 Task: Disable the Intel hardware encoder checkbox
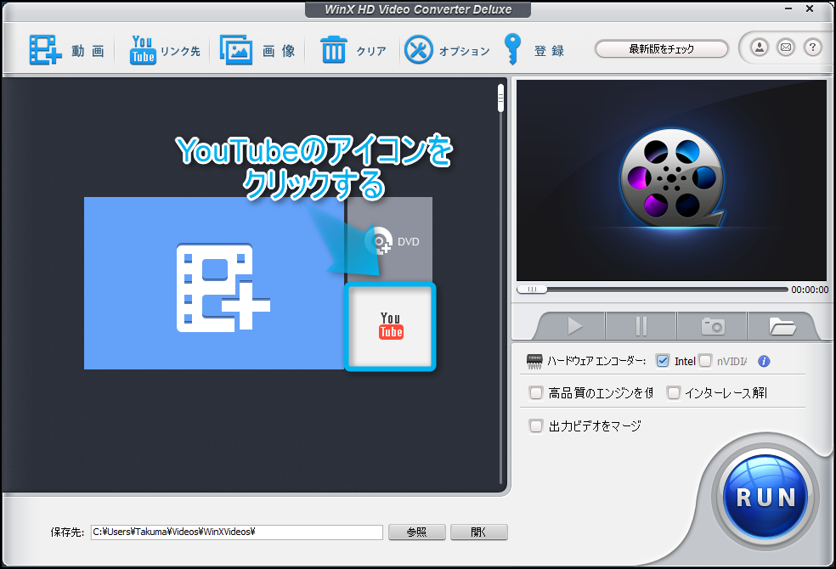pyautogui.click(x=664, y=361)
